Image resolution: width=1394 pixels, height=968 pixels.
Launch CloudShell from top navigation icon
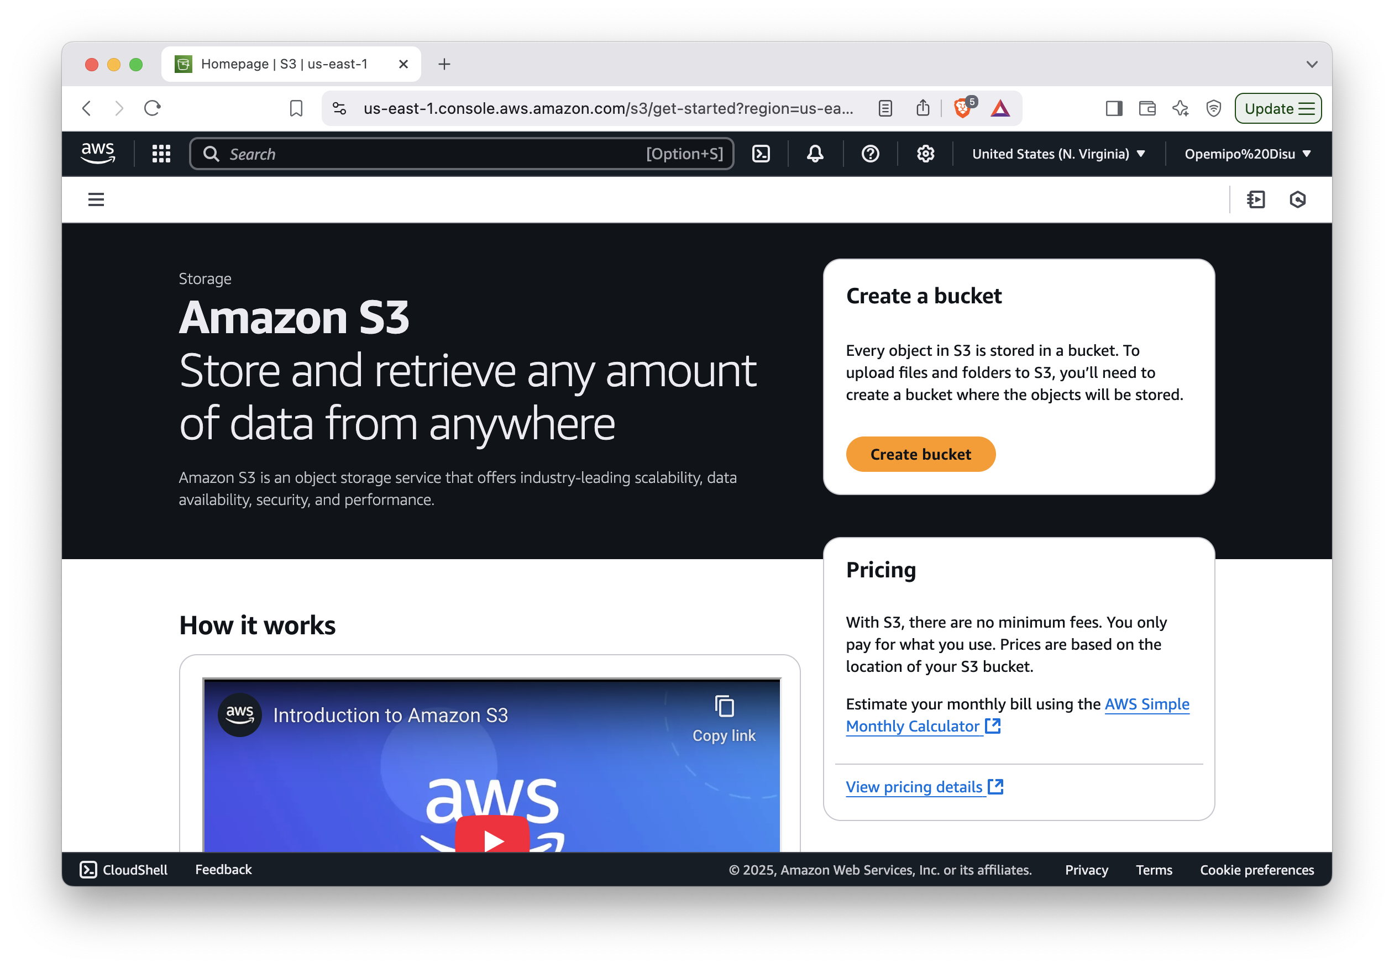pos(761,154)
